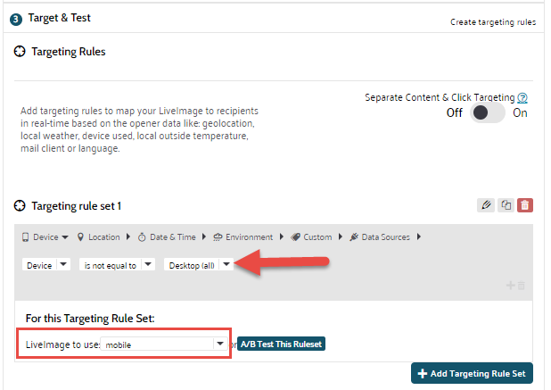Open the Date & Time menu category
The image size is (551, 390).
169,237
